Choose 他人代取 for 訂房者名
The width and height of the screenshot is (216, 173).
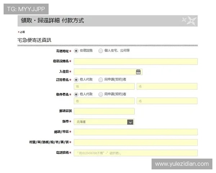(76, 80)
